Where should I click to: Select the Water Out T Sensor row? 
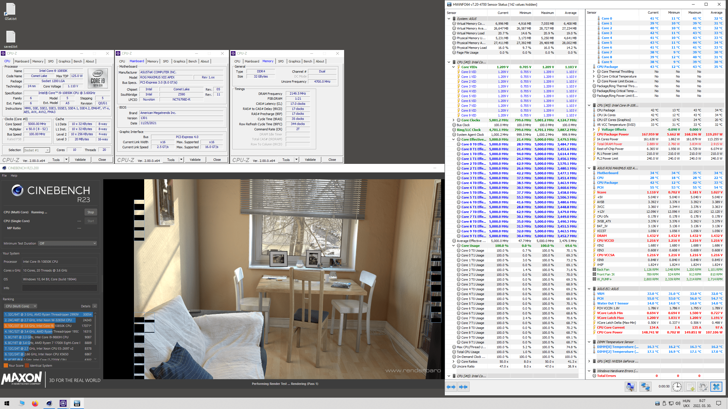coord(658,303)
